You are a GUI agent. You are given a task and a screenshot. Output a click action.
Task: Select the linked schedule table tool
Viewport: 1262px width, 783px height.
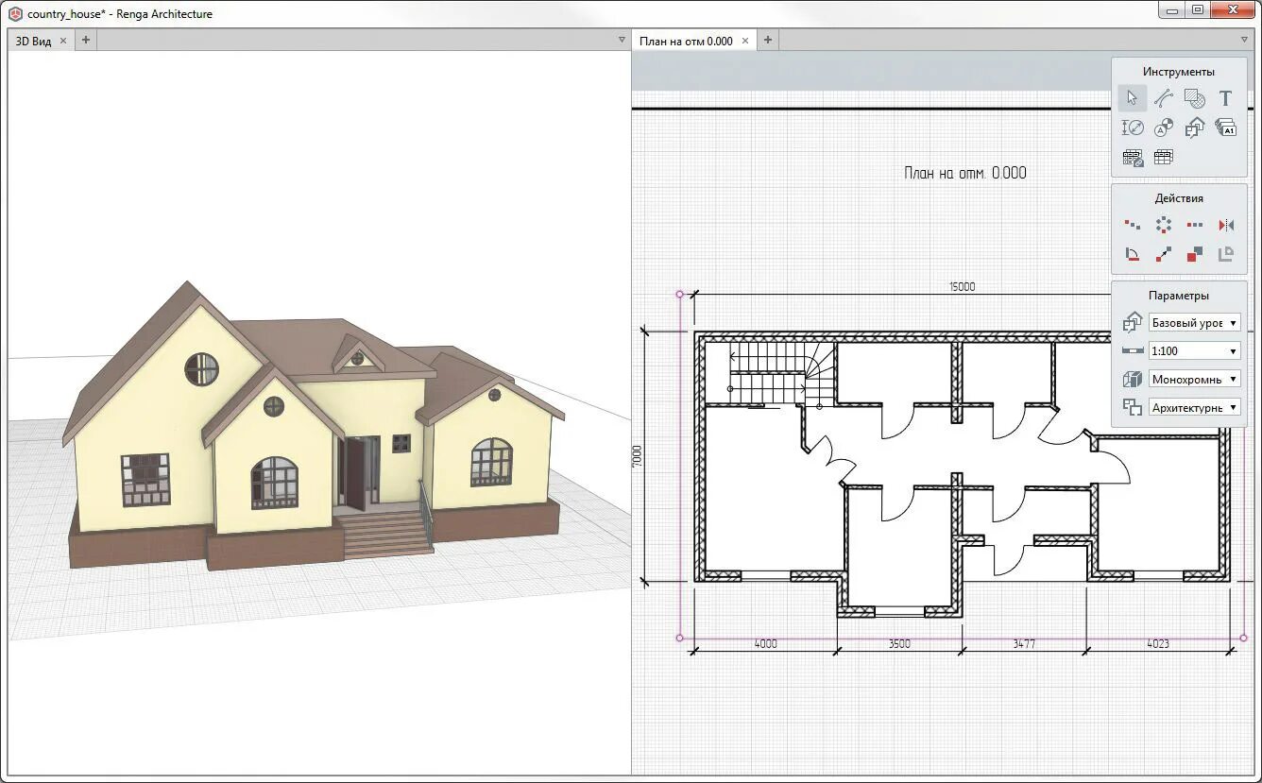(x=1133, y=158)
